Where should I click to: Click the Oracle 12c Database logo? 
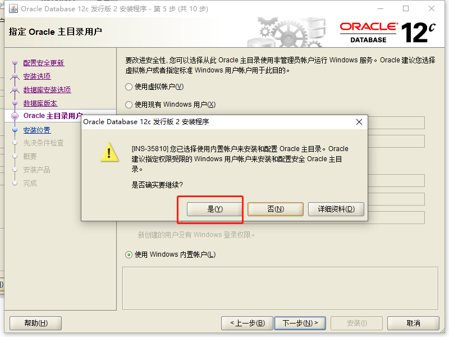coord(388,33)
